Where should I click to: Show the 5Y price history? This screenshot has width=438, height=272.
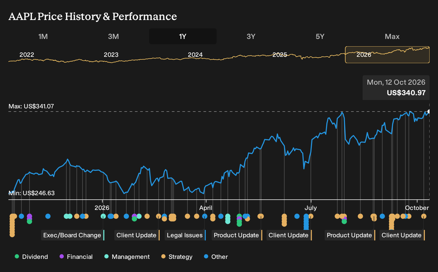(x=320, y=36)
